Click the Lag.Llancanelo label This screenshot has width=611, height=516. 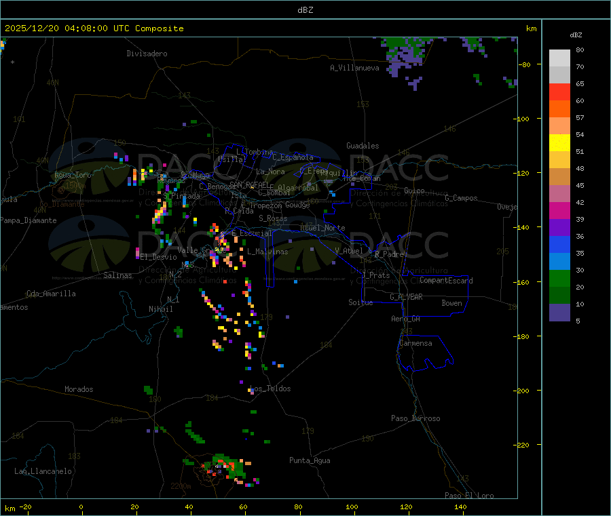click(43, 471)
